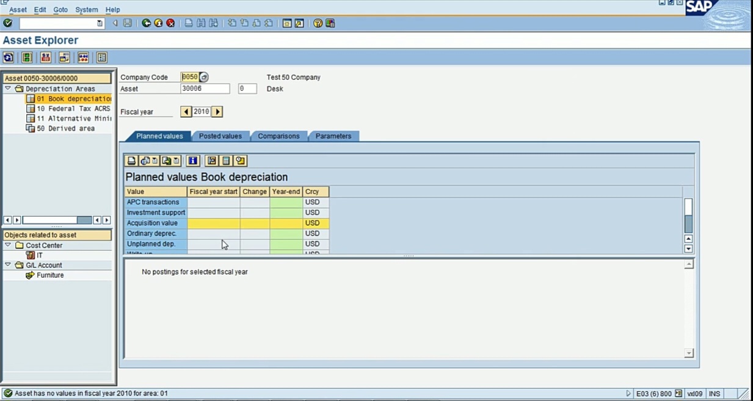Screen dimensions: 753x401
Task: Click the Find binoculars icon
Action: [x=201, y=23]
